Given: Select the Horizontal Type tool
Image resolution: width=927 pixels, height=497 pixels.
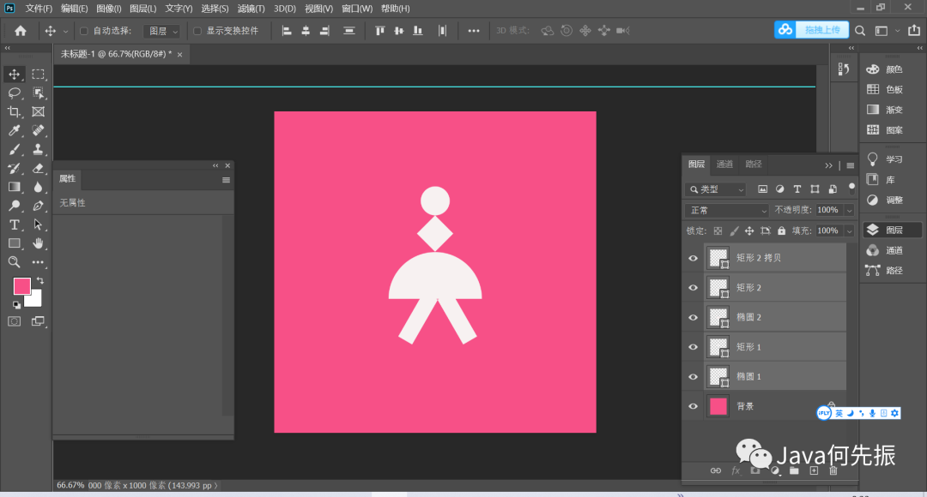Looking at the screenshot, I should 15,225.
